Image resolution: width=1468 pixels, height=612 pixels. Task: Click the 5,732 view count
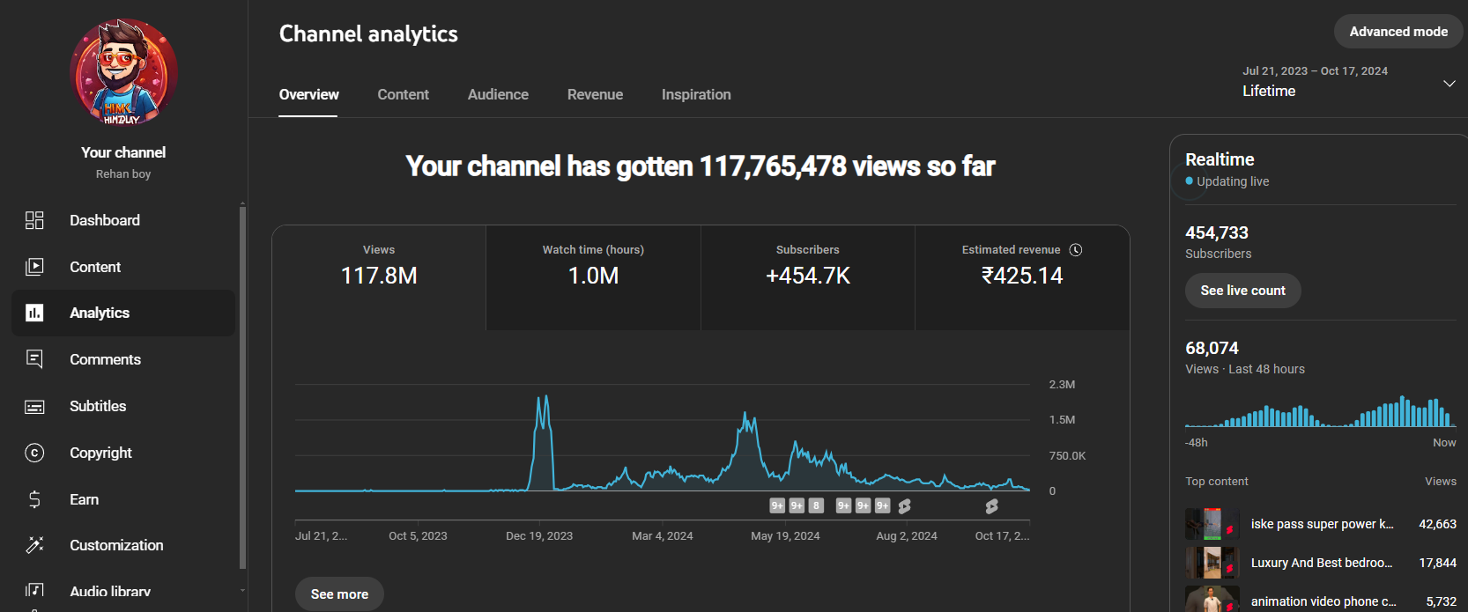(1442, 601)
